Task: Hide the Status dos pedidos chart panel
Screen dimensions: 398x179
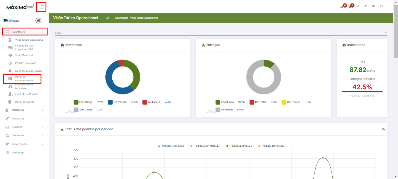Action: pyautogui.click(x=383, y=129)
